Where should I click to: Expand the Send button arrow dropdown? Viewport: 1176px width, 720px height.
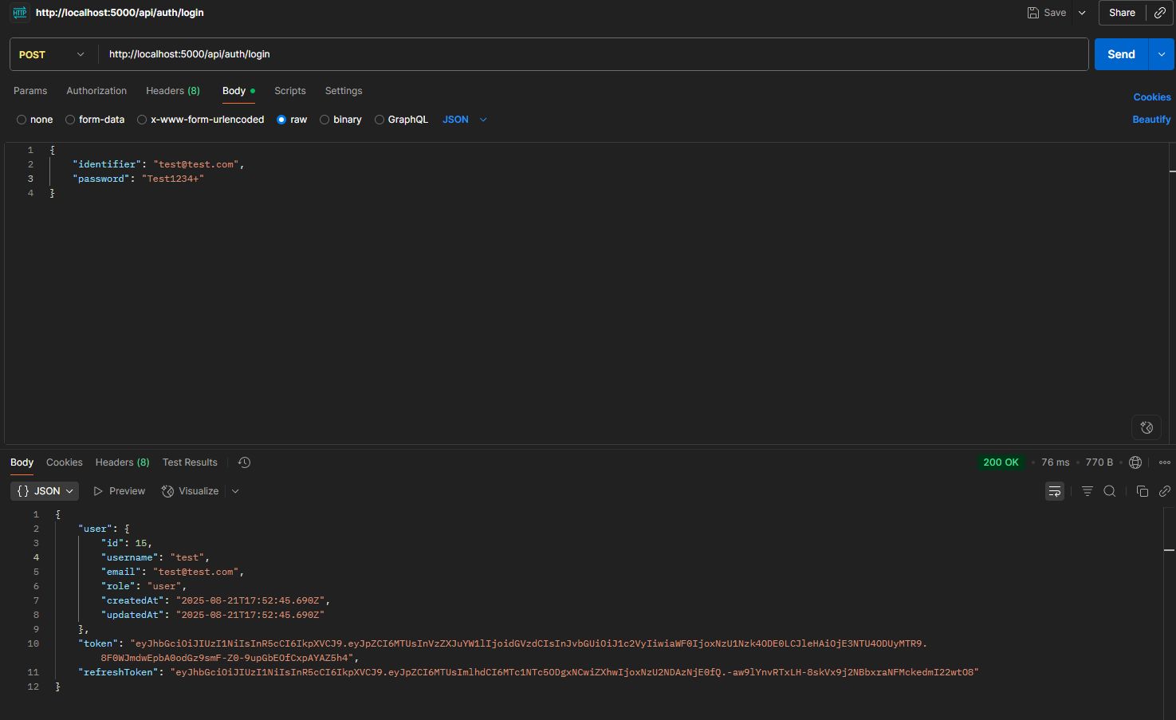click(x=1161, y=54)
